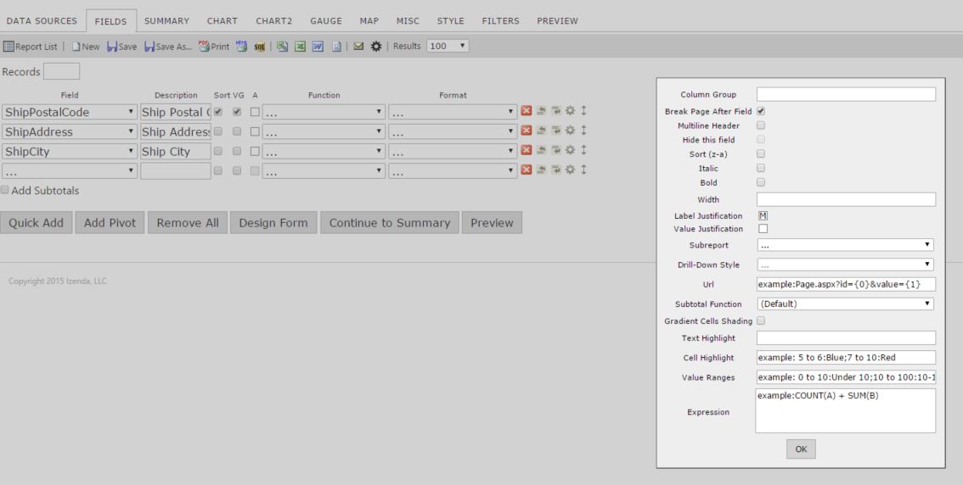Click the HTML print icon
The width and height of the screenshot is (963, 485).
pyautogui.click(x=241, y=47)
